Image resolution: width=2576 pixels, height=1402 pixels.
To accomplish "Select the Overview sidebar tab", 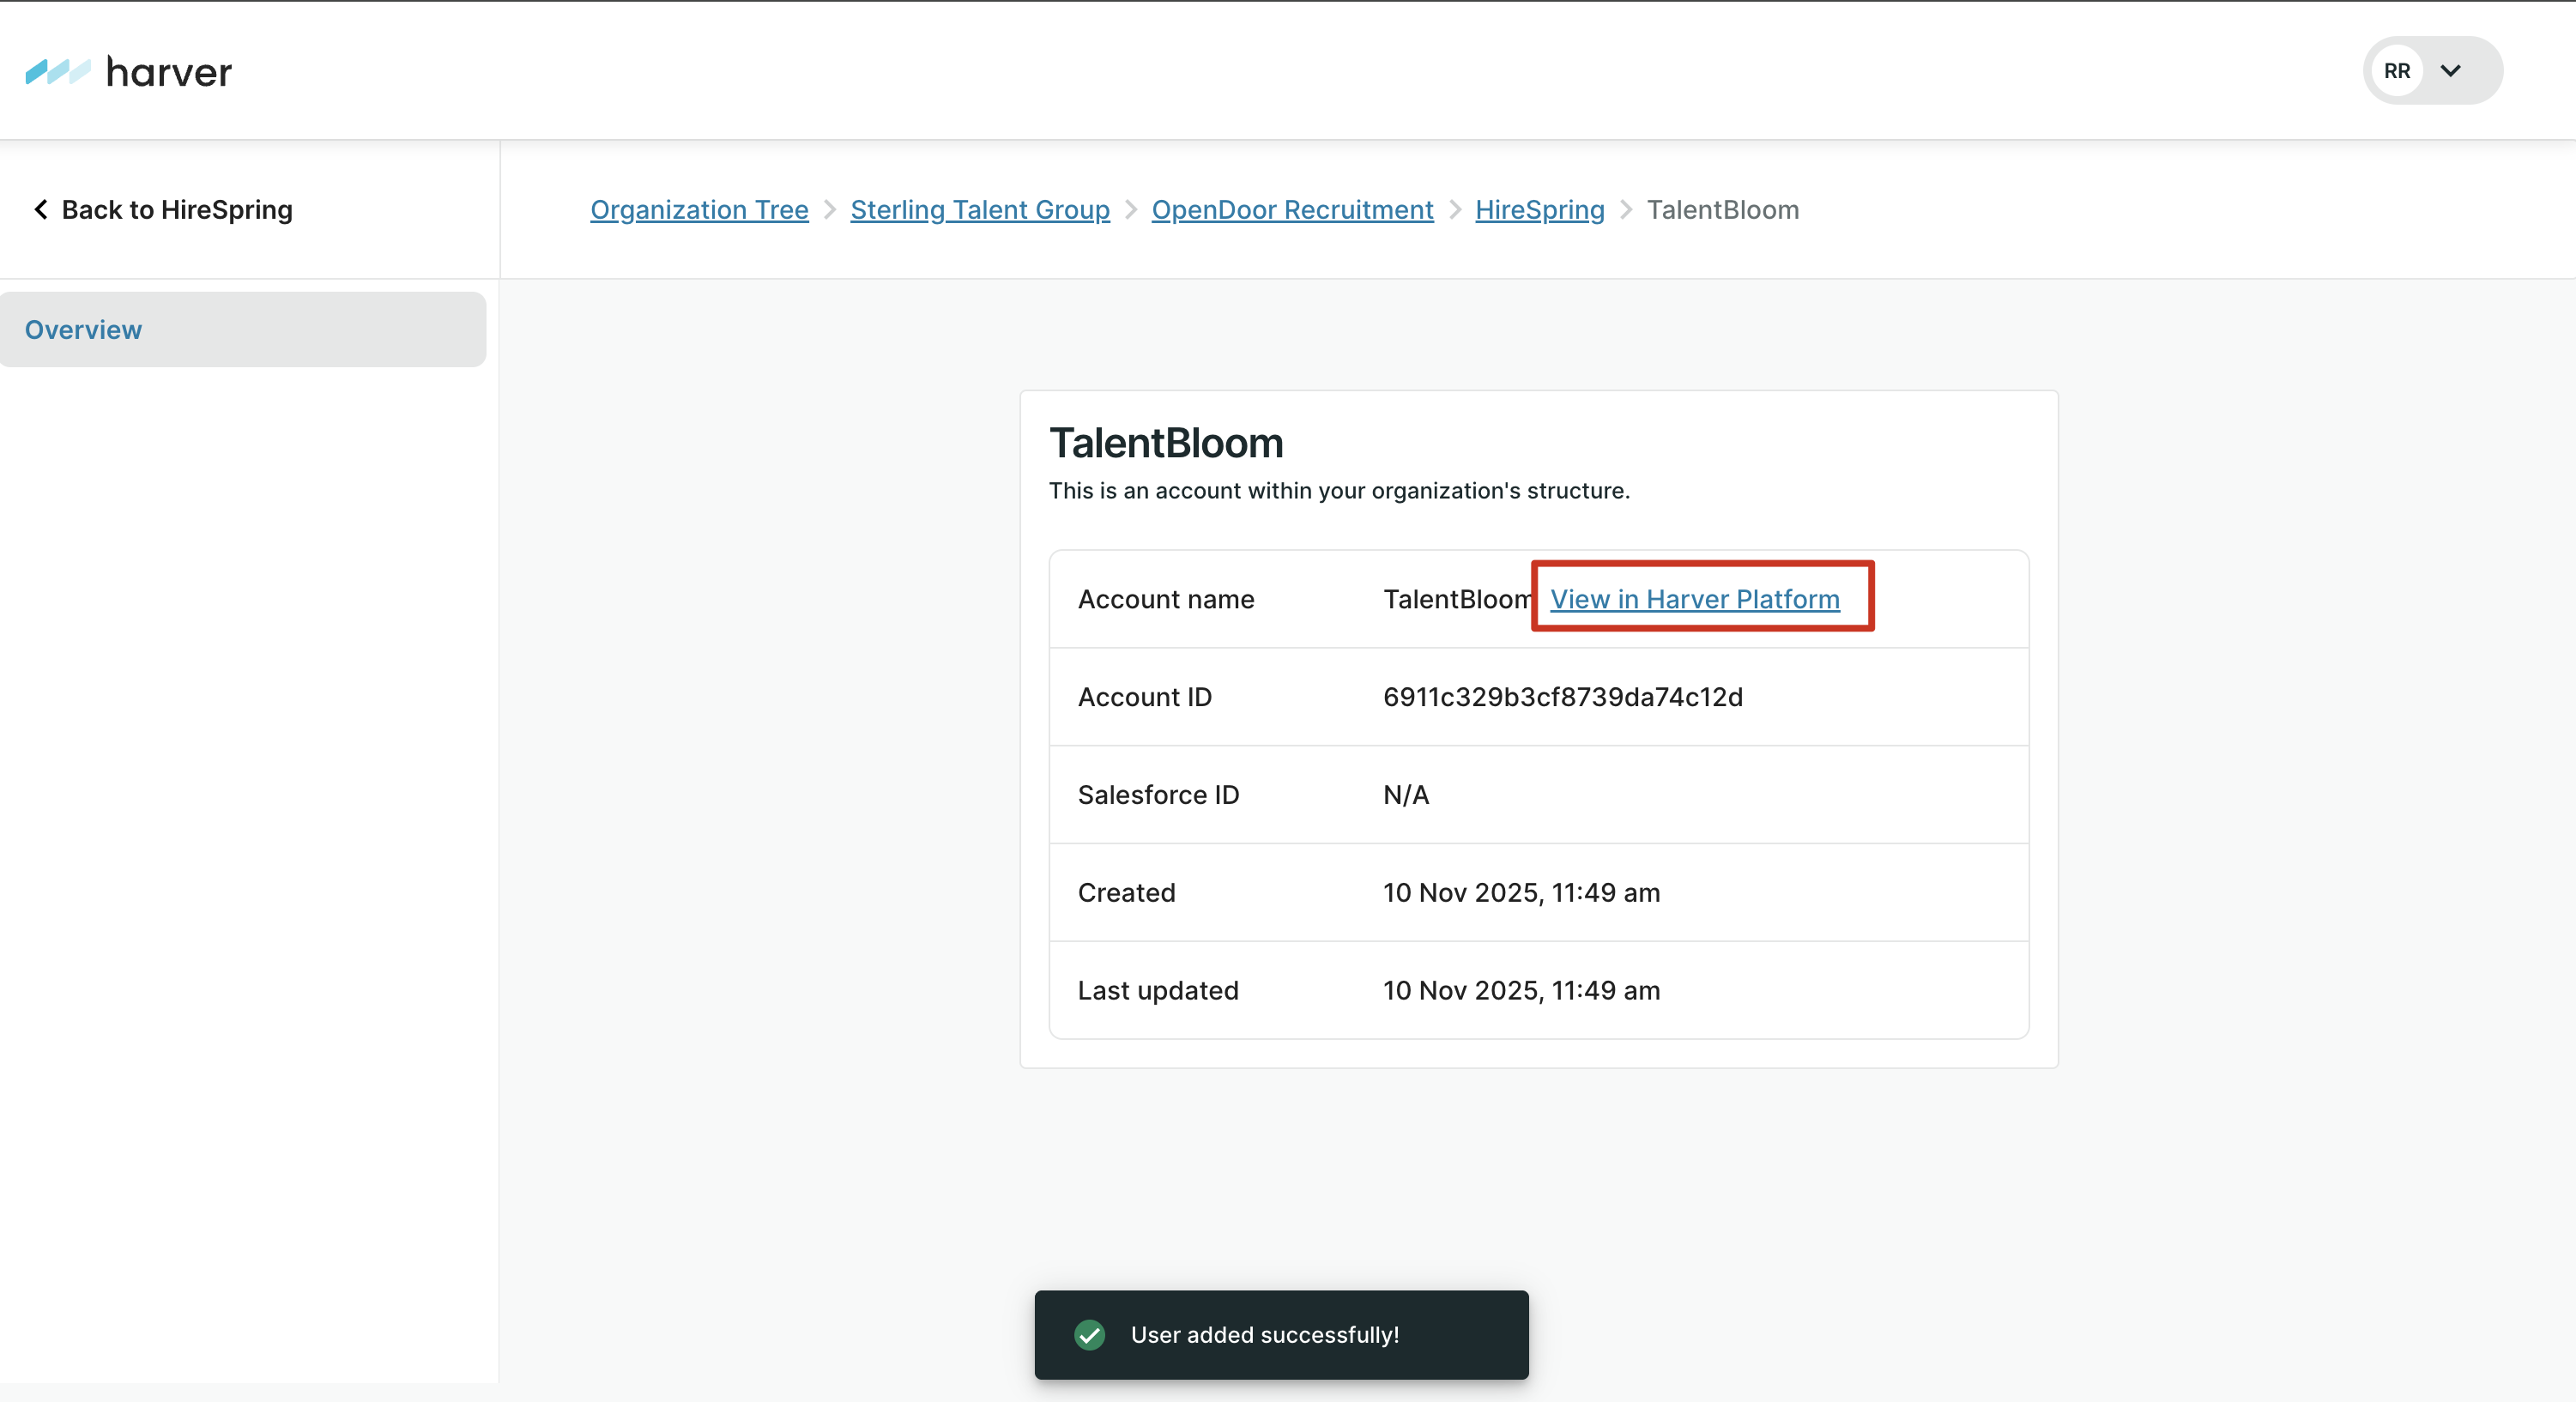I will pyautogui.click(x=242, y=329).
